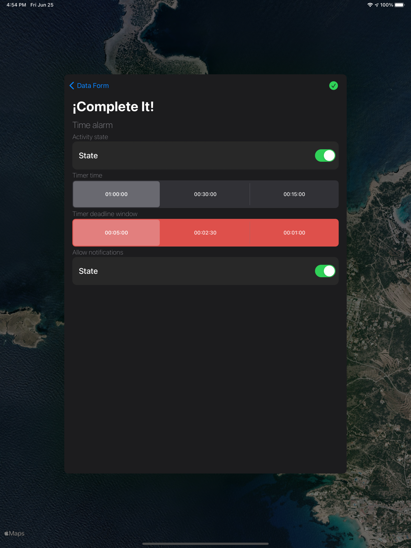This screenshot has height=548, width=411.
Task: Select 00:05:00 deadline window
Action: [116, 233]
